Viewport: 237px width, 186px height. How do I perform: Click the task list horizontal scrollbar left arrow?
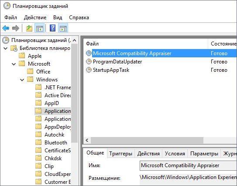pyautogui.click(x=87, y=140)
